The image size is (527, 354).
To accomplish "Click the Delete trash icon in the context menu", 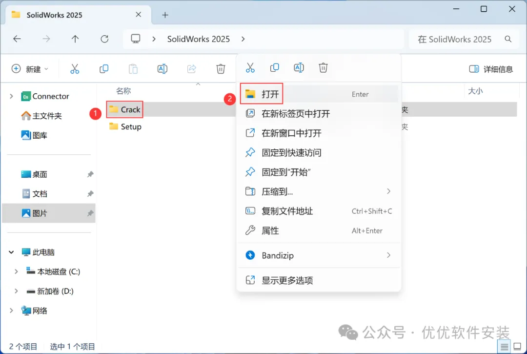I will coord(323,67).
